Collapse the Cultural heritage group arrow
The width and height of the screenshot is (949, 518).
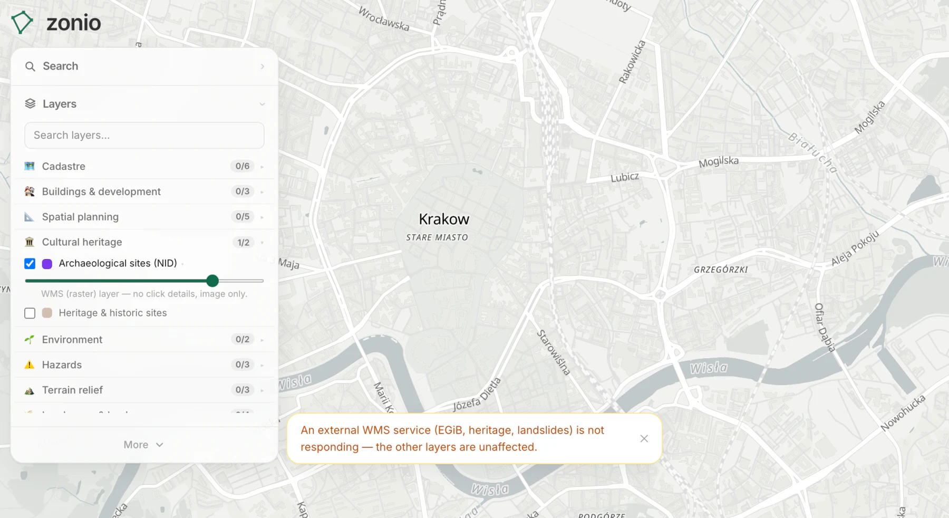pyautogui.click(x=262, y=243)
